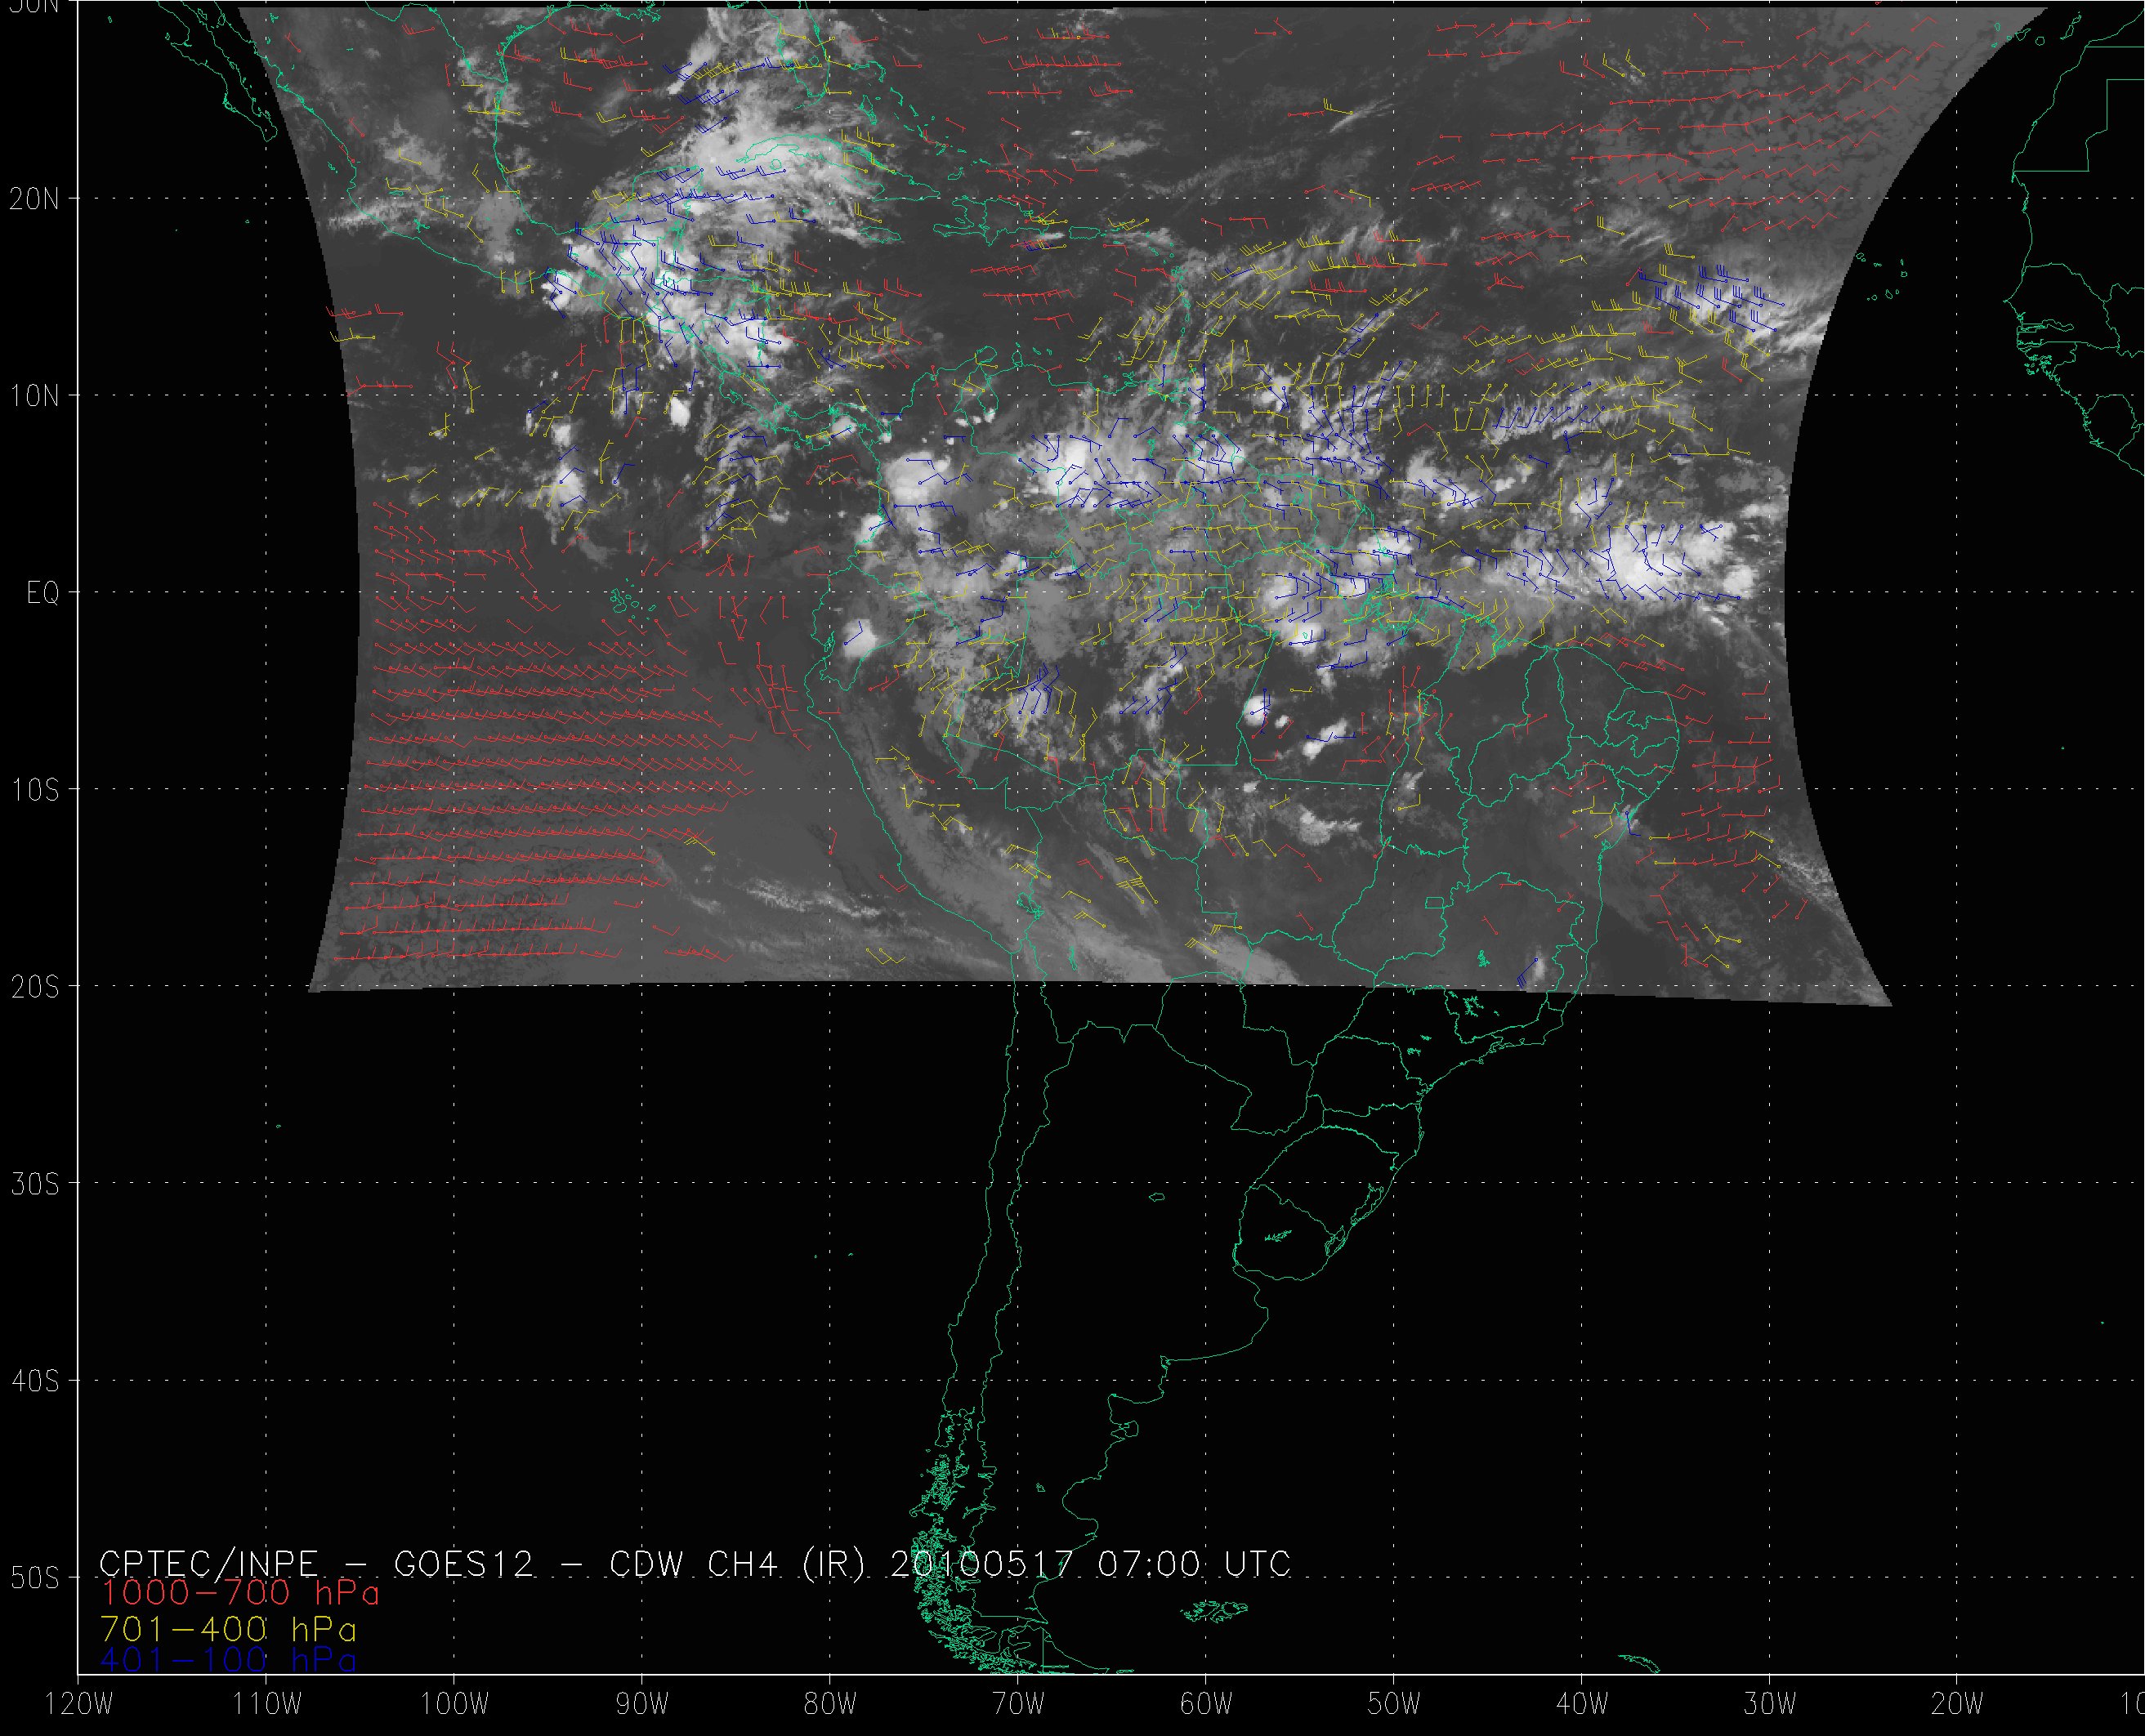2145x1736 pixels.
Task: Click the 20S latitude axis label
Action: coord(35,987)
